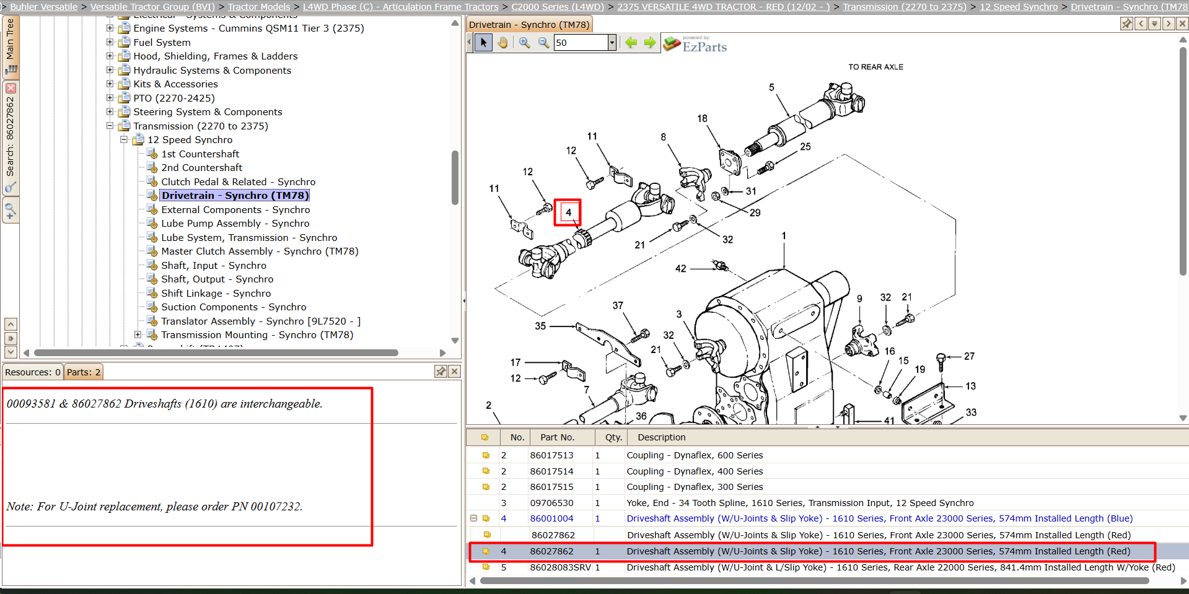This screenshot has height=594, width=1189.
Task: Open the zoom level dropdown arrow
Action: 612,43
